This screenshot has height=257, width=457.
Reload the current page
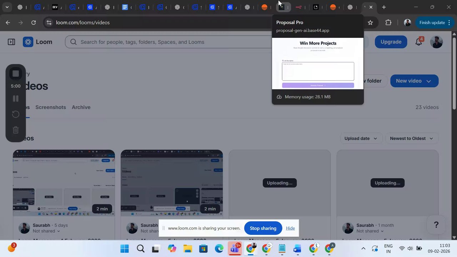[x=34, y=22]
